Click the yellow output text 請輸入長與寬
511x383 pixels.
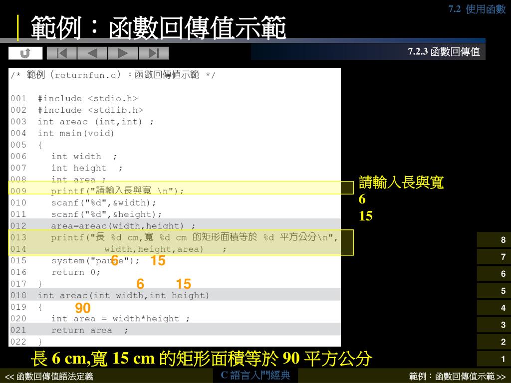(401, 183)
